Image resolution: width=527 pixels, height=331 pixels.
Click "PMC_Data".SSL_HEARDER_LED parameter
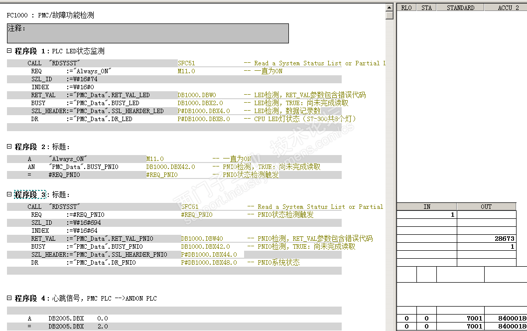click(x=119, y=111)
